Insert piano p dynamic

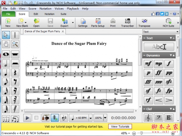tap(148, 73)
